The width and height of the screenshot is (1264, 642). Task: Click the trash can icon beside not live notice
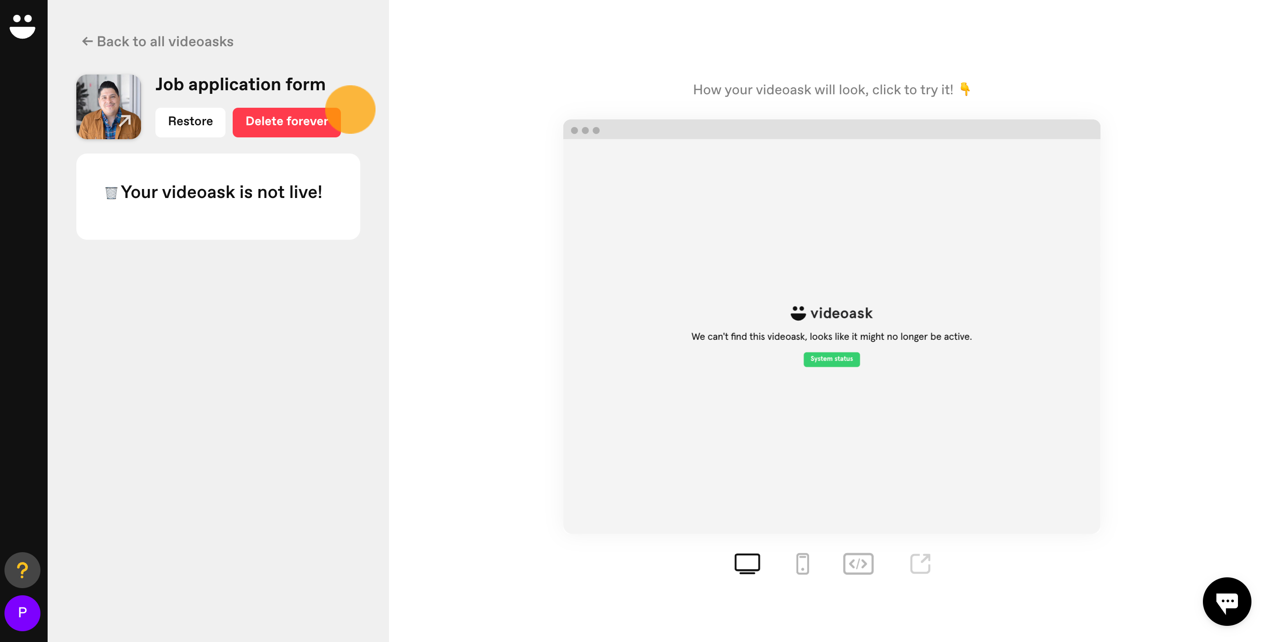111,193
